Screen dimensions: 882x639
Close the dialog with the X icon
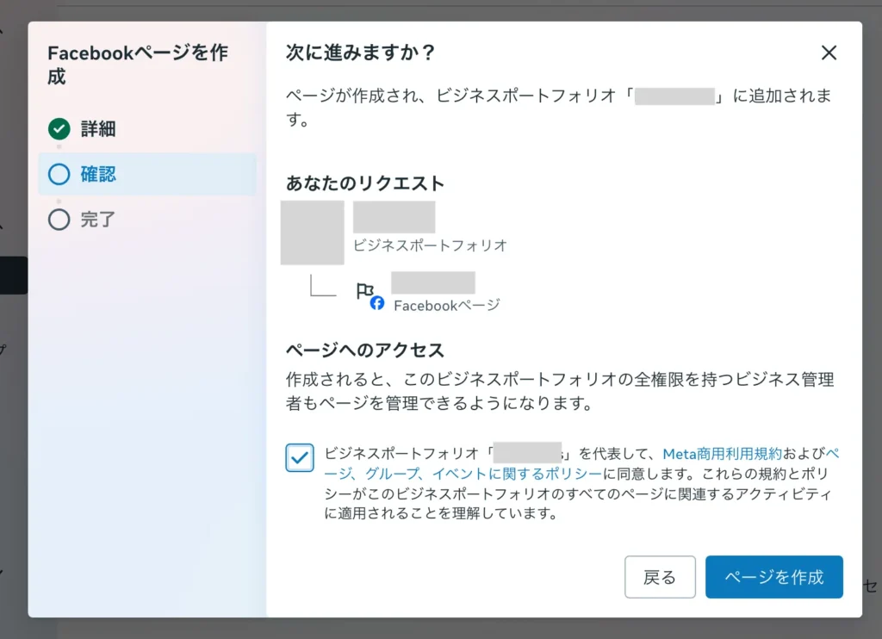(x=829, y=53)
